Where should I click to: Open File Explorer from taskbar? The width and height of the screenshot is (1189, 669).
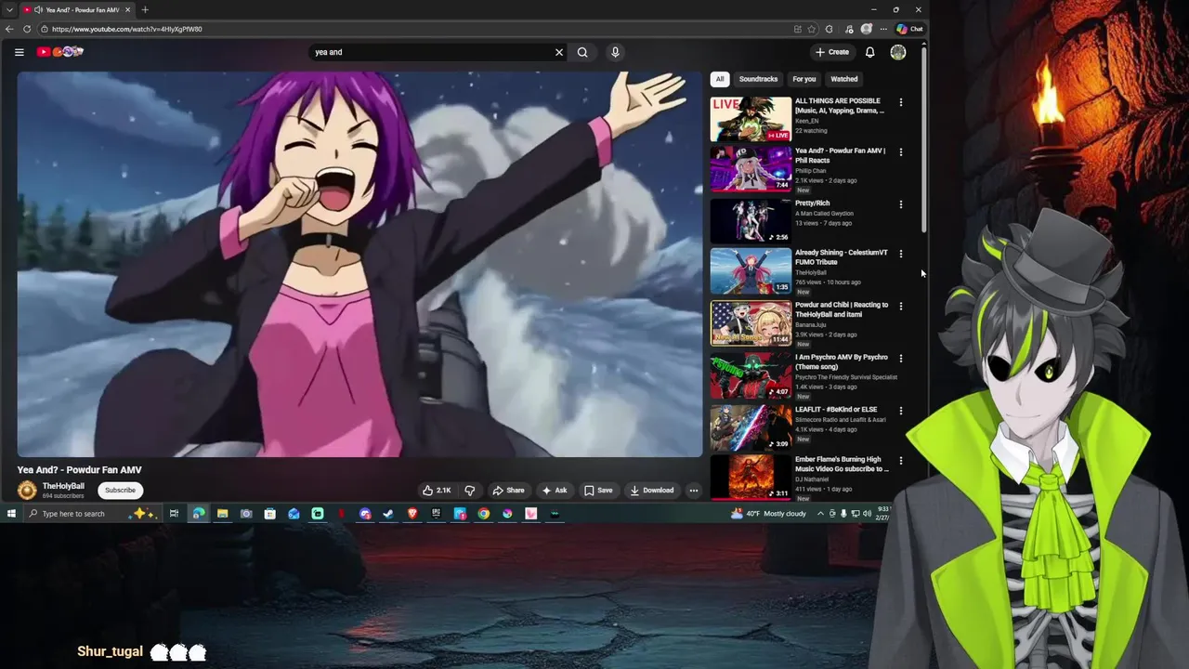coord(222,513)
